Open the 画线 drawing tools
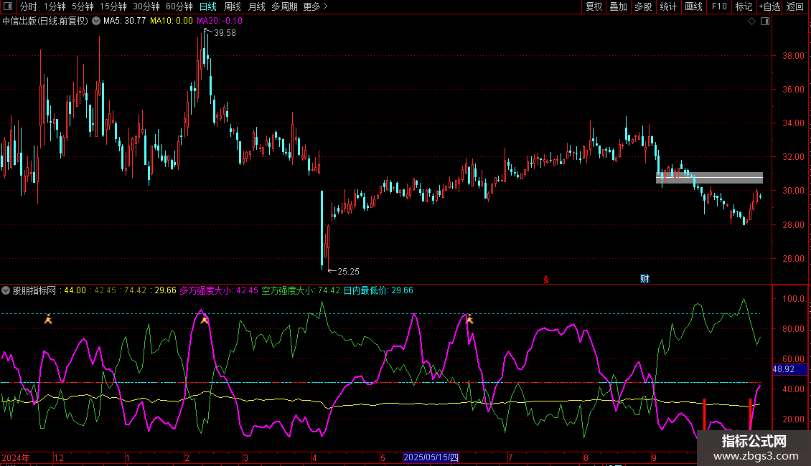 coord(693,6)
